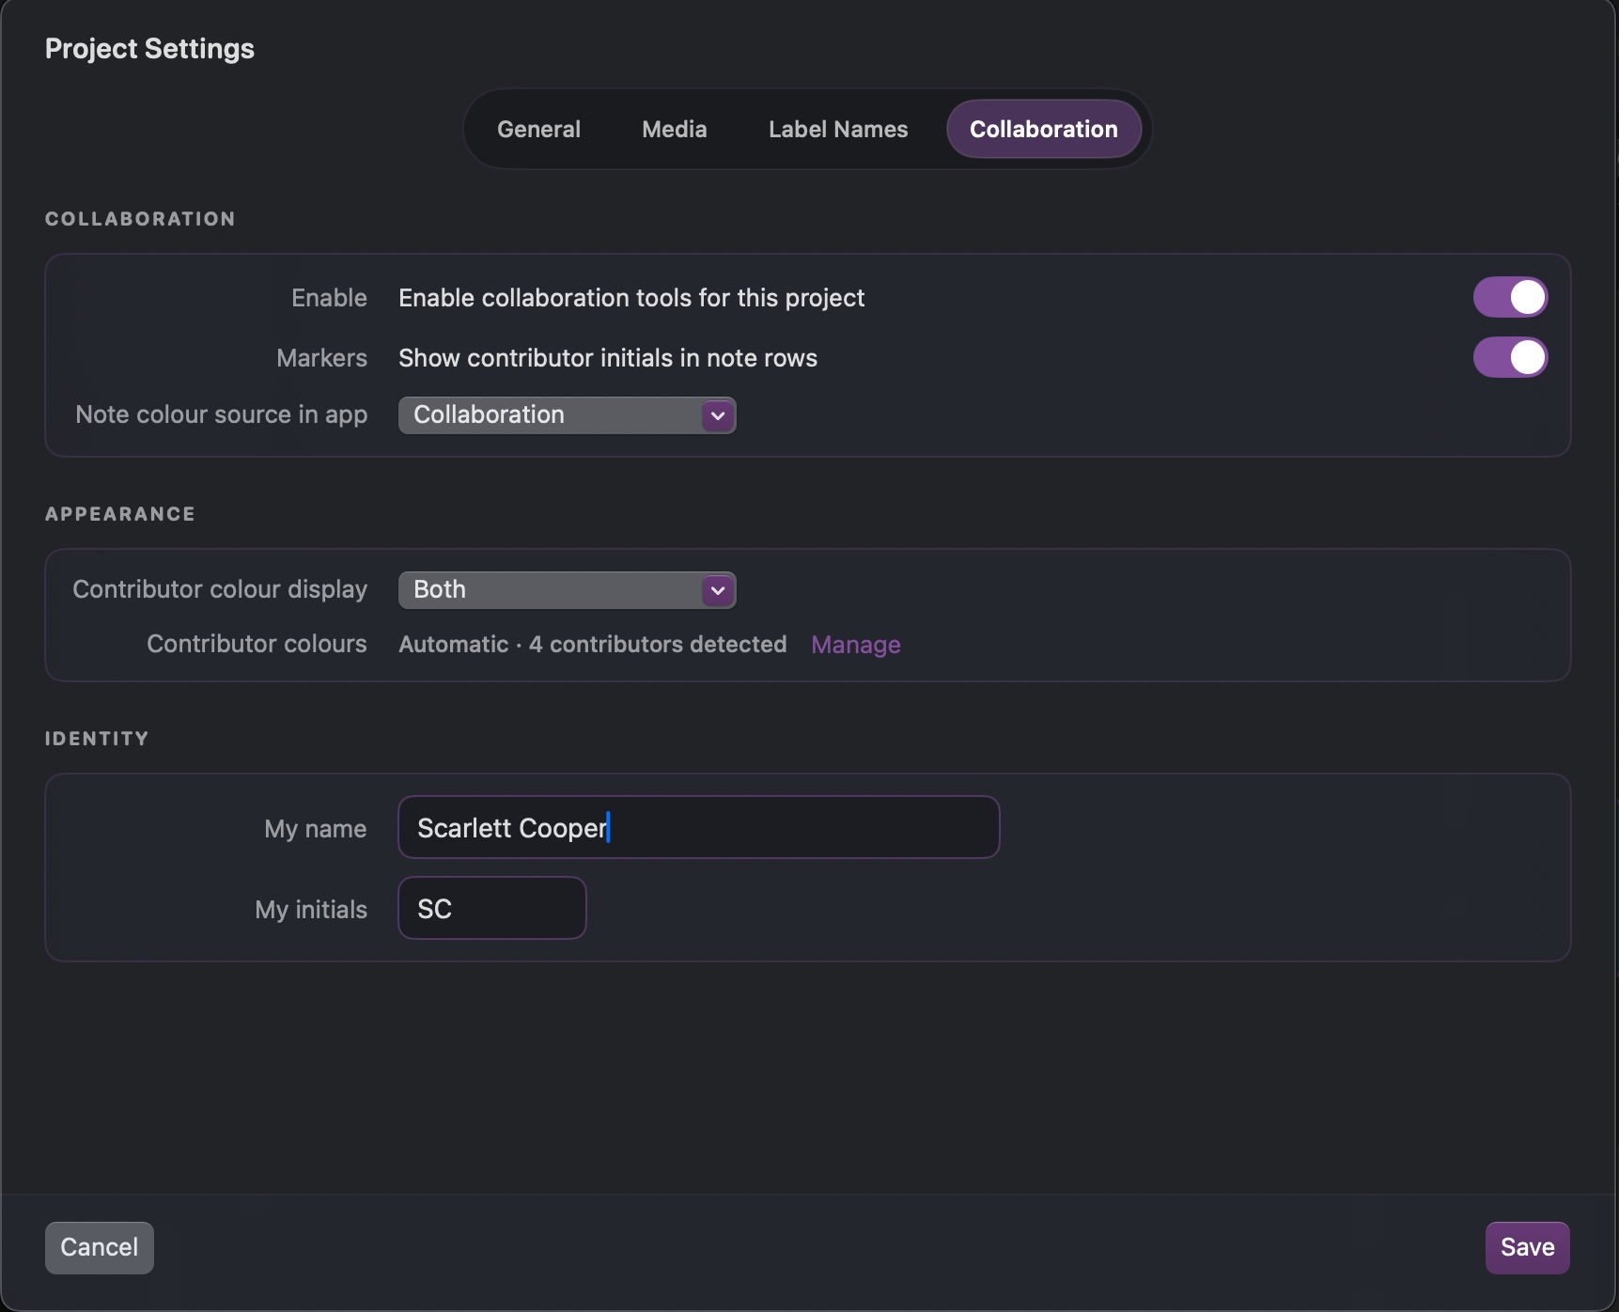Screen dimensions: 1619x1312
Task: Save the project settings
Action: [x=1526, y=1247]
